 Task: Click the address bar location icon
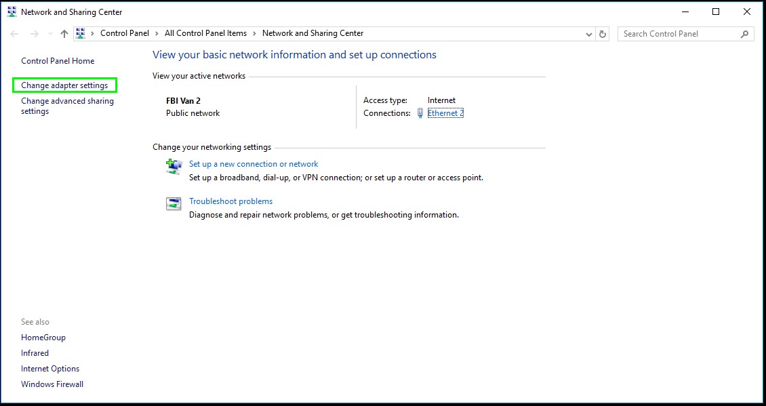[81, 33]
